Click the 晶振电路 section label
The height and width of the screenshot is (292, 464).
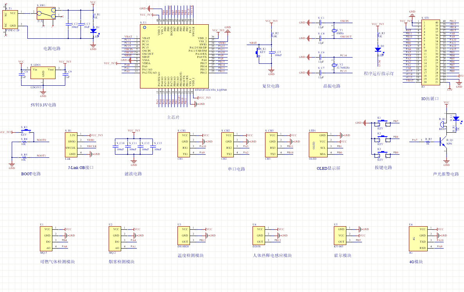332,86
